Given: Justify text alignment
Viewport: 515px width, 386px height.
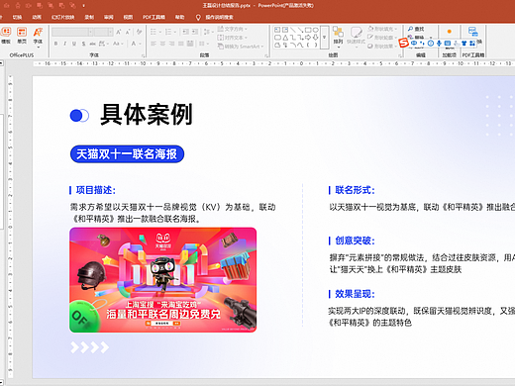Looking at the screenshot, I should coord(181,44).
